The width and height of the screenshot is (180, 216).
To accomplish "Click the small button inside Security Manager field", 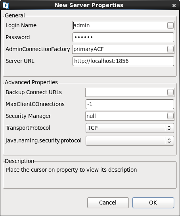I will [170, 116].
